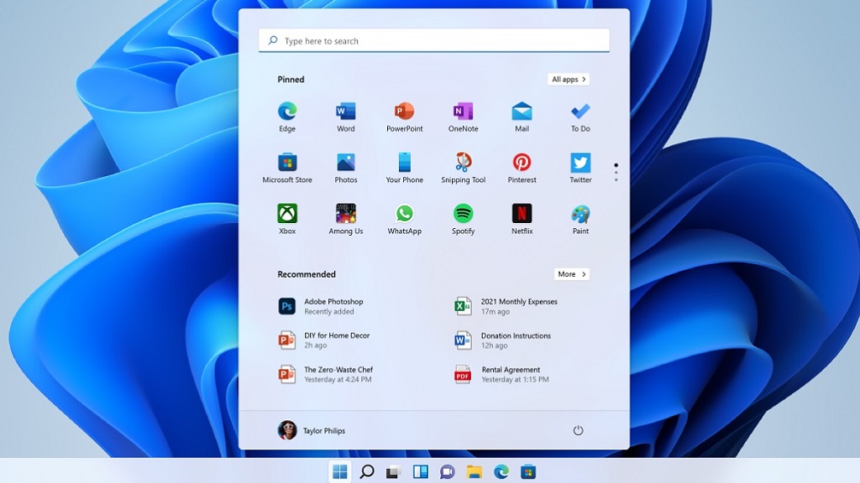This screenshot has width=860, height=483.
Task: Expand the All apps list
Action: (568, 79)
